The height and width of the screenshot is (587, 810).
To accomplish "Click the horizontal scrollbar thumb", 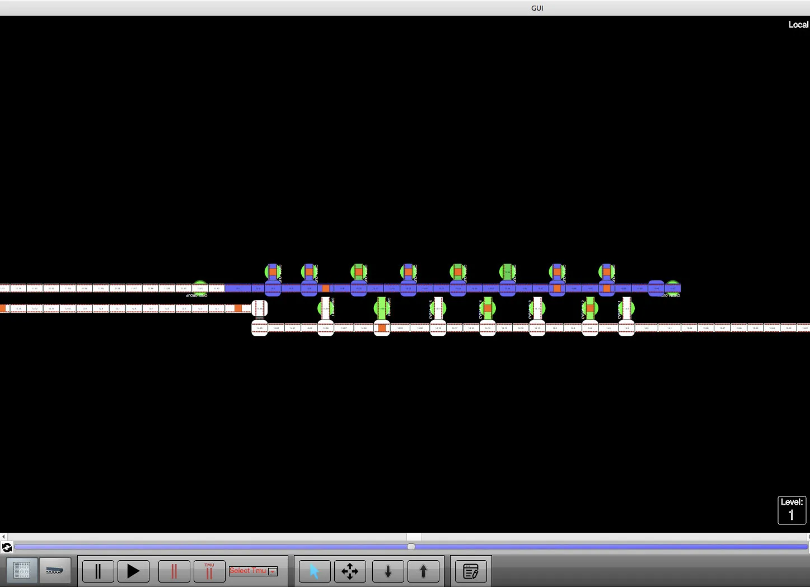I will pyautogui.click(x=414, y=537).
